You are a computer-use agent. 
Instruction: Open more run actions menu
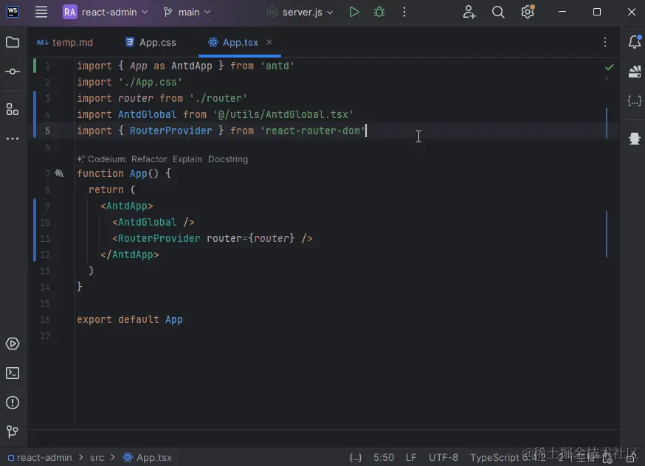(404, 12)
